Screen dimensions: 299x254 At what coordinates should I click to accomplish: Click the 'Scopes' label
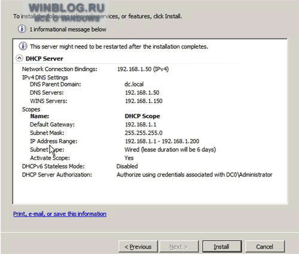point(31,109)
